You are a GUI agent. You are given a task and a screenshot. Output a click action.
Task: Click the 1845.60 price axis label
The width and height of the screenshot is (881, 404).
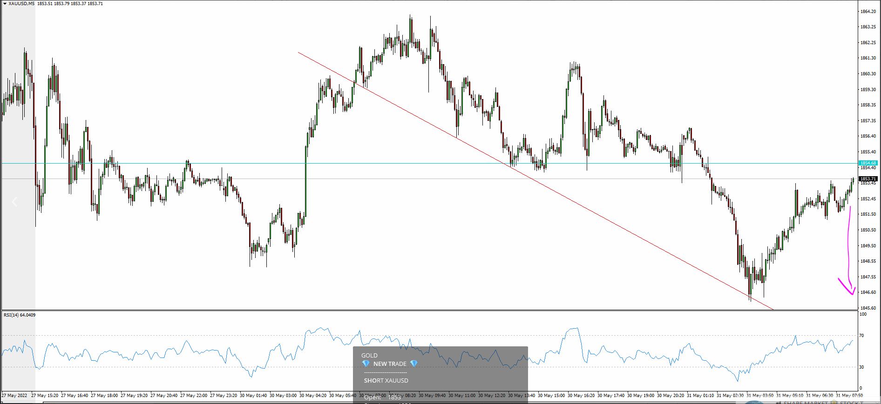868,308
